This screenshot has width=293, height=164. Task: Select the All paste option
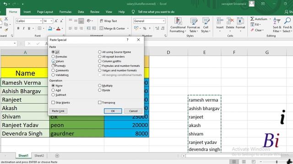53,52
